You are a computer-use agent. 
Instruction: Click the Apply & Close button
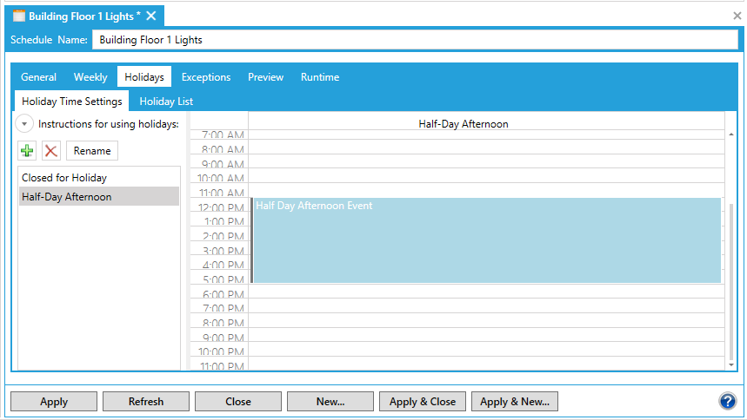(423, 402)
